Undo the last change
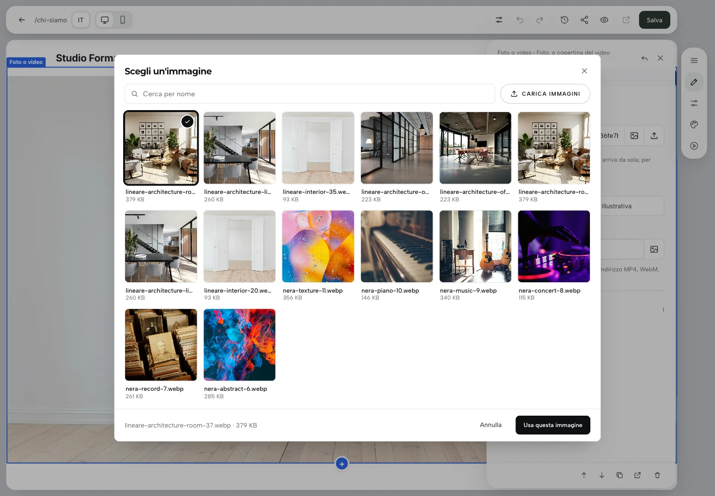Viewport: 715px width, 496px height. [520, 20]
